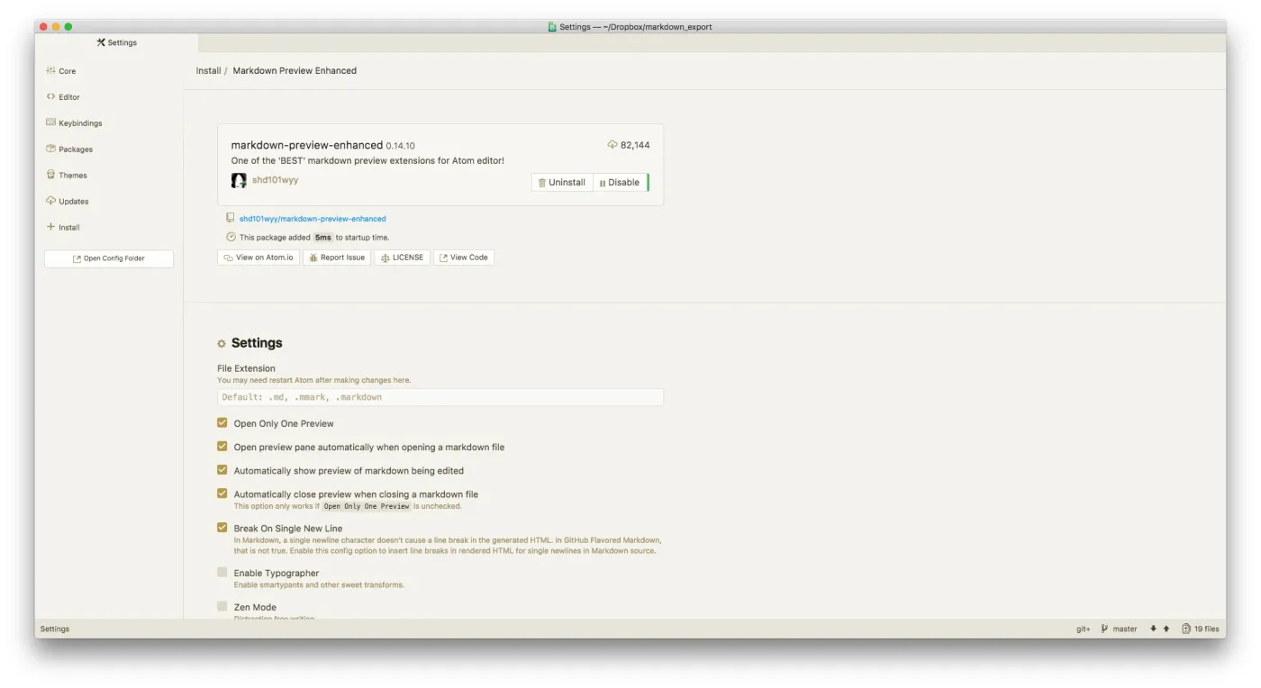1261x688 pixels.
Task: Click the wrench icon on the Settings tab
Action: coord(102,42)
